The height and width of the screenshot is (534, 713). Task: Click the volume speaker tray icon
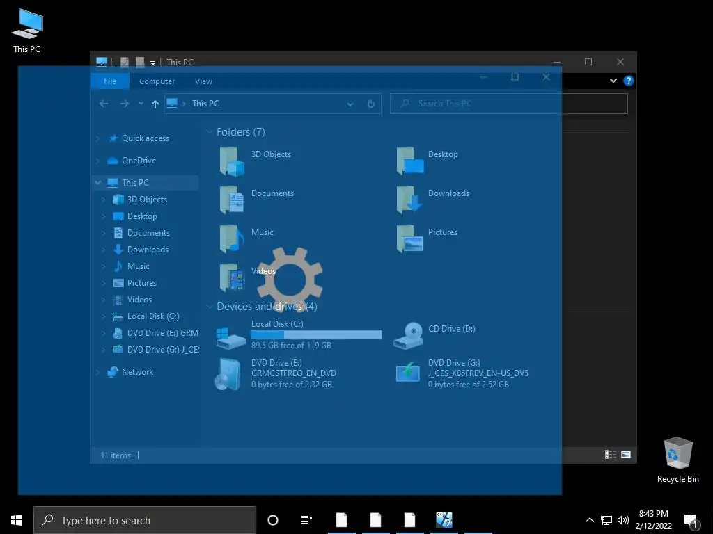(623, 520)
